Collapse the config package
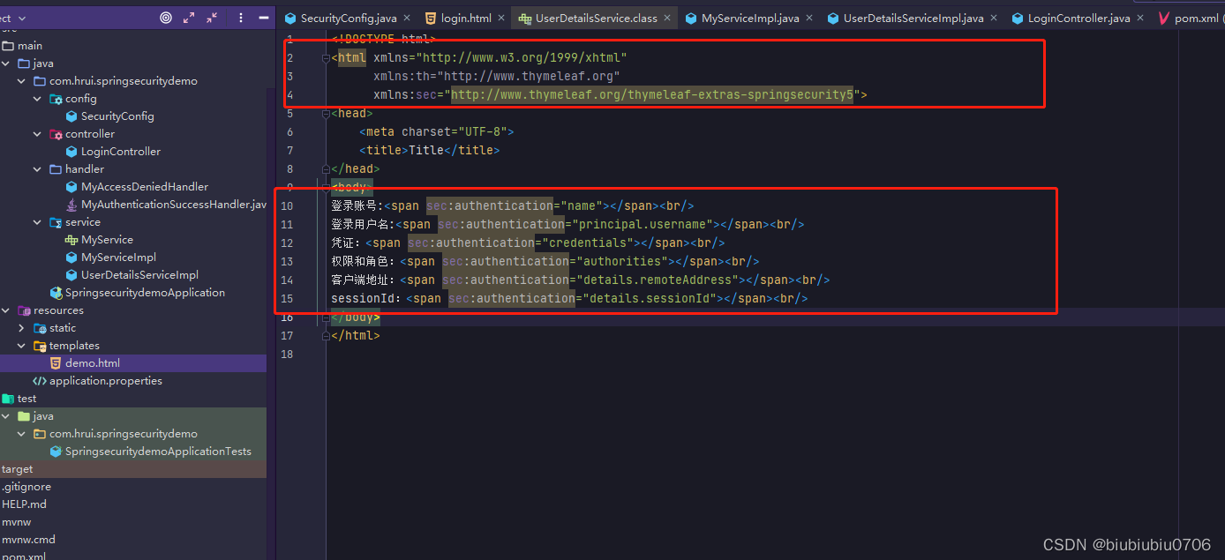Image resolution: width=1225 pixels, height=560 pixels. [x=38, y=99]
